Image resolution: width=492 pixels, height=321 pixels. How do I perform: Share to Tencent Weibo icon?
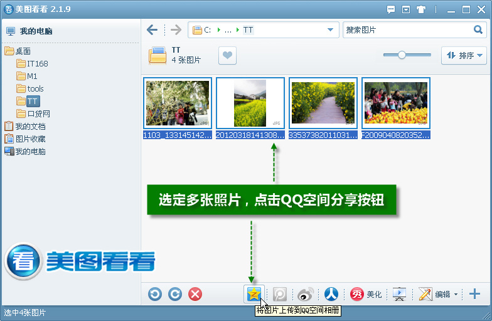(280, 295)
